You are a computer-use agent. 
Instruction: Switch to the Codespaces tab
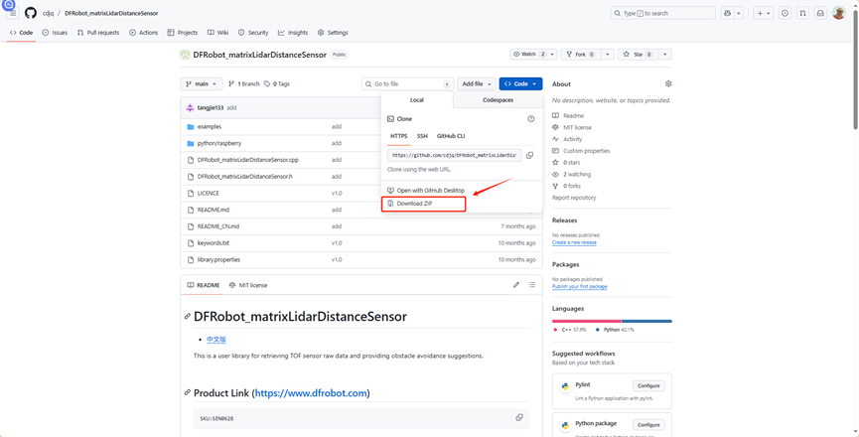pos(498,100)
